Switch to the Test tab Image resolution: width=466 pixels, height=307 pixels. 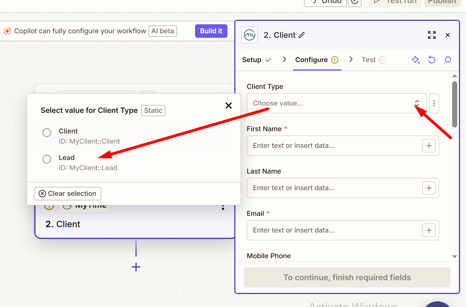tap(374, 60)
